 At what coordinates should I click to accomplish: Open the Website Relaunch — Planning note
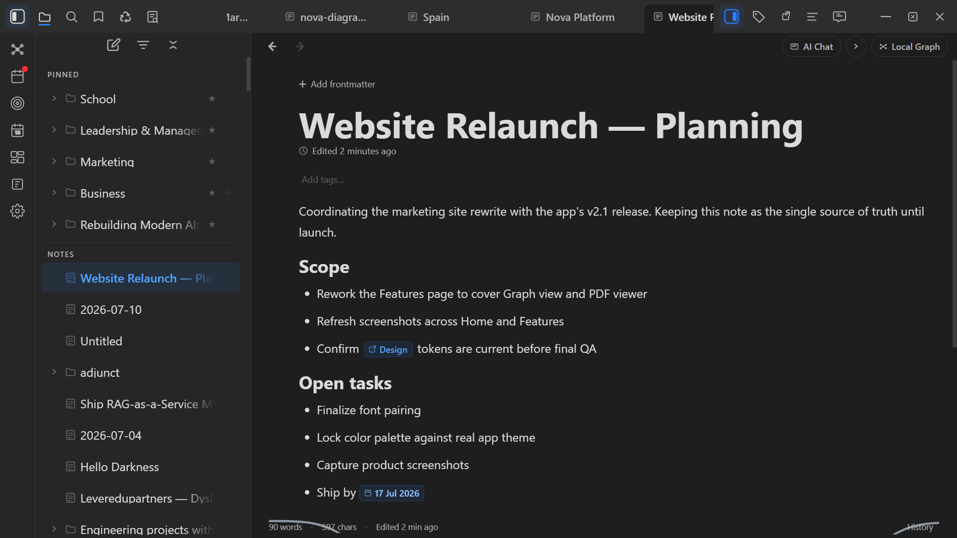pos(141,278)
